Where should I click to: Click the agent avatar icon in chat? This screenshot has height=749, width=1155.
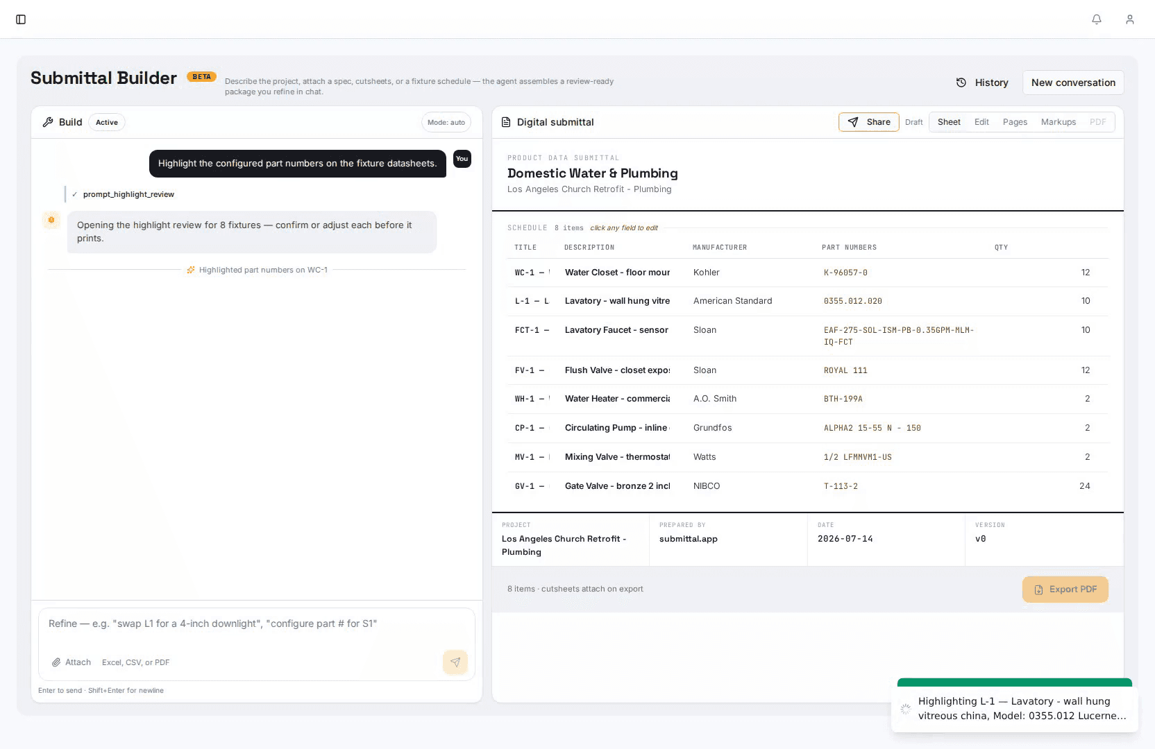51,221
